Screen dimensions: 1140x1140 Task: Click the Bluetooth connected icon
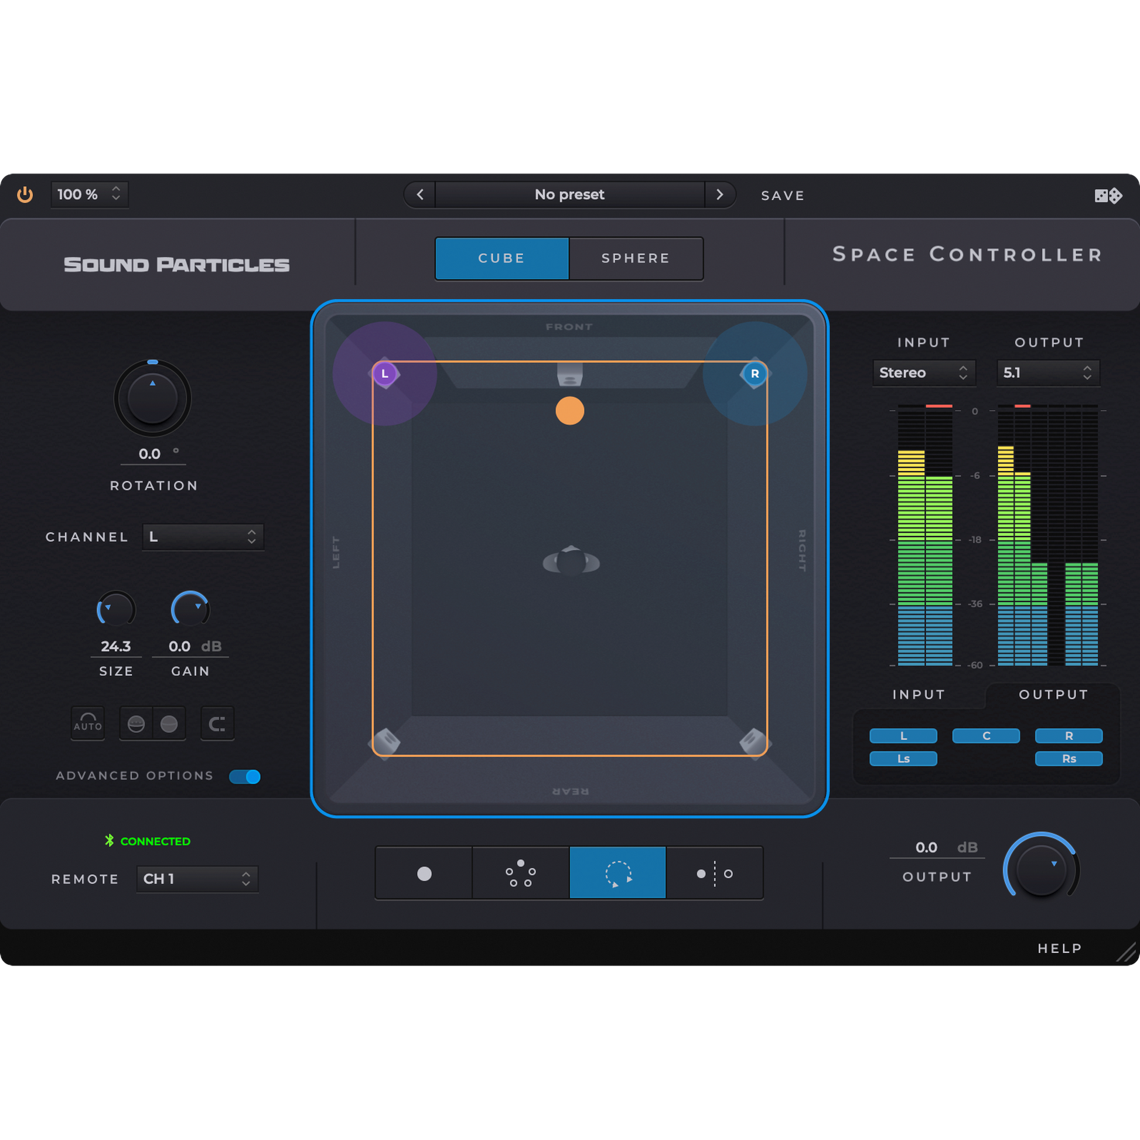coord(109,840)
